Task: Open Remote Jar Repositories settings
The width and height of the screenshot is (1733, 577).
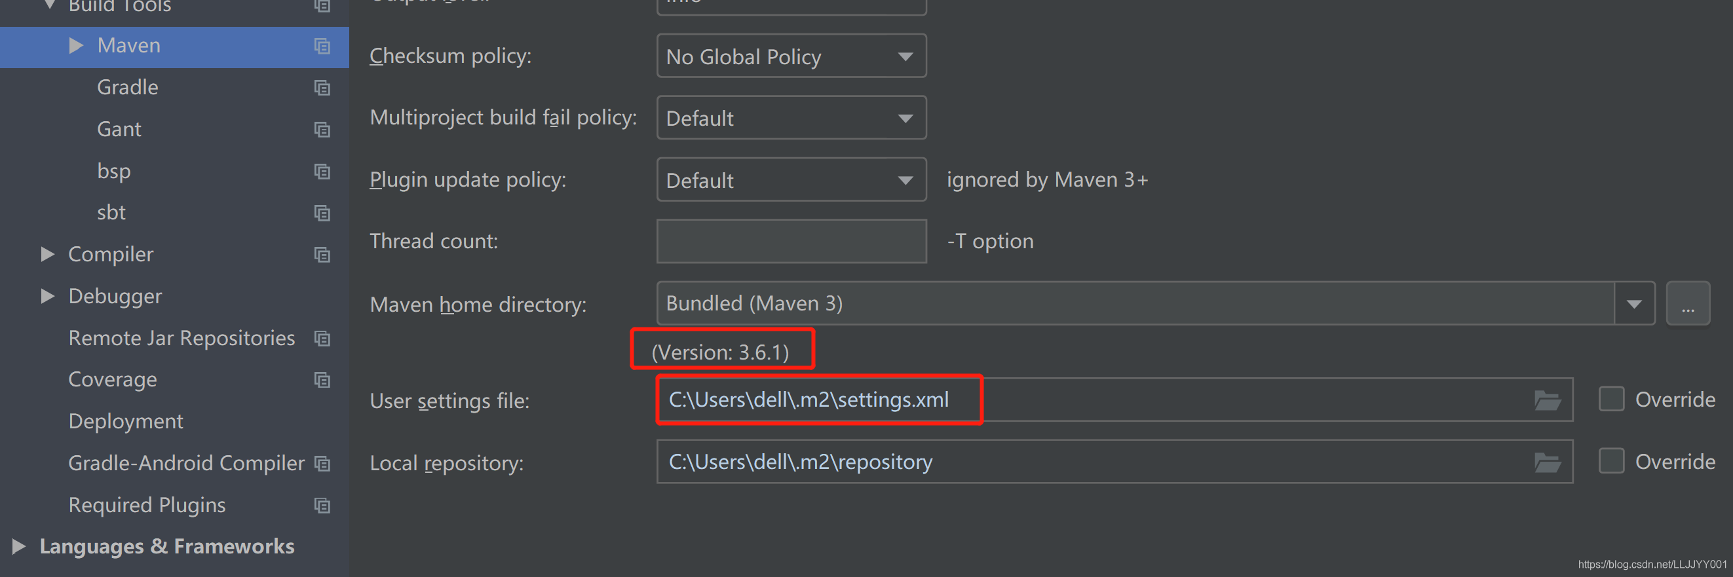Action: click(181, 337)
